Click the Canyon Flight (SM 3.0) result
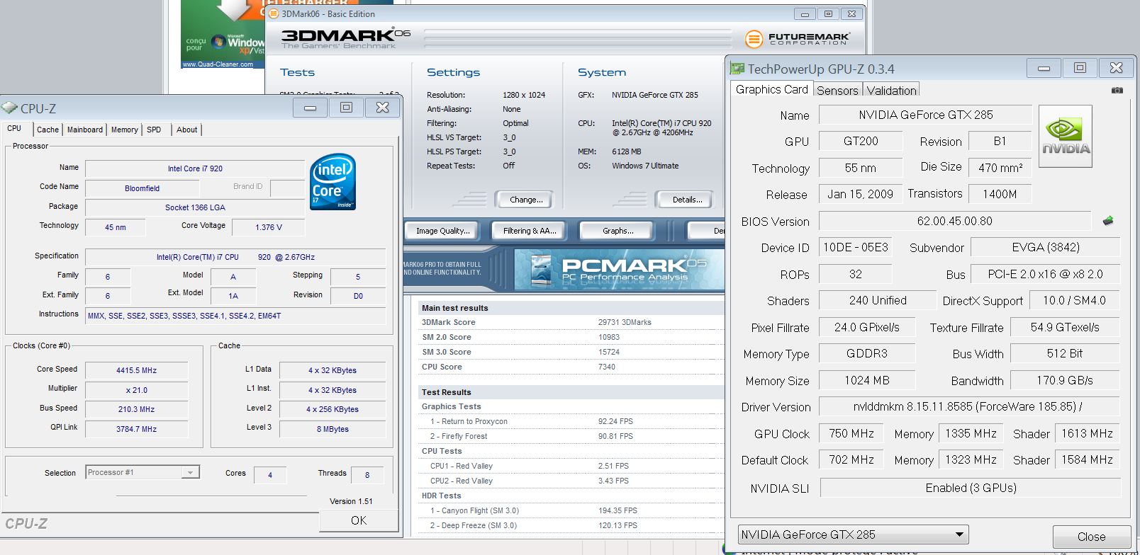1140x555 pixels. [x=571, y=510]
